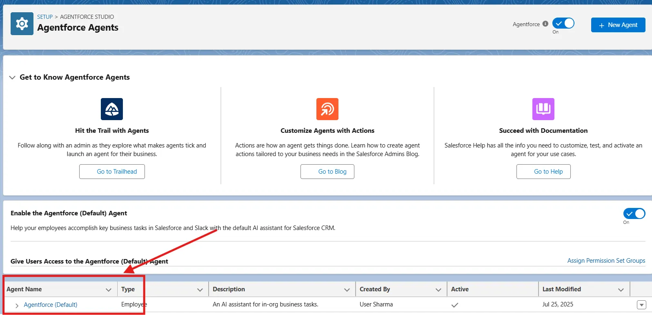This screenshot has width=652, height=315.
Task: Collapse Get to Know Agentforce Agents section
Action: pos(12,77)
